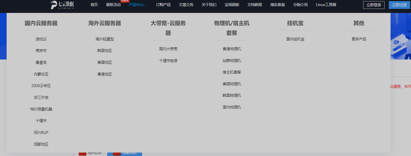The height and width of the screenshot is (156, 411).
Task: Open the 2008云专区 link
Action: 41,86
